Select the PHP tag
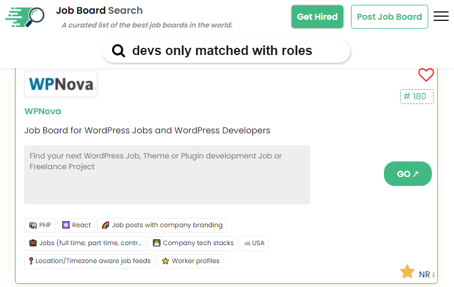454x287 pixels. click(x=40, y=225)
